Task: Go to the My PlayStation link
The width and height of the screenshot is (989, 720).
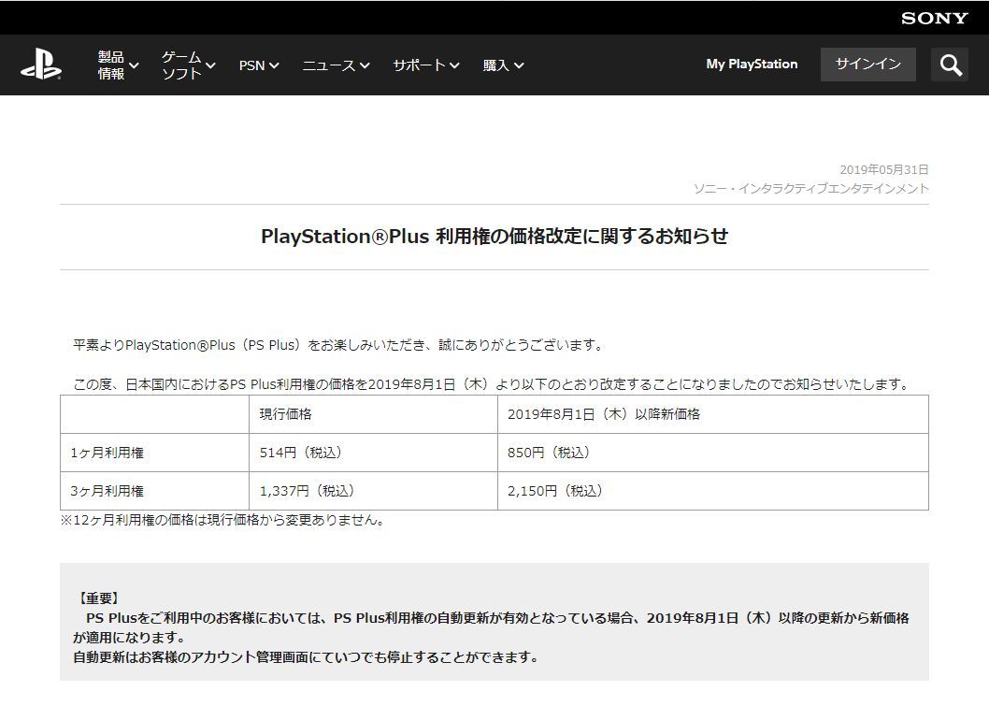Action: [x=752, y=65]
